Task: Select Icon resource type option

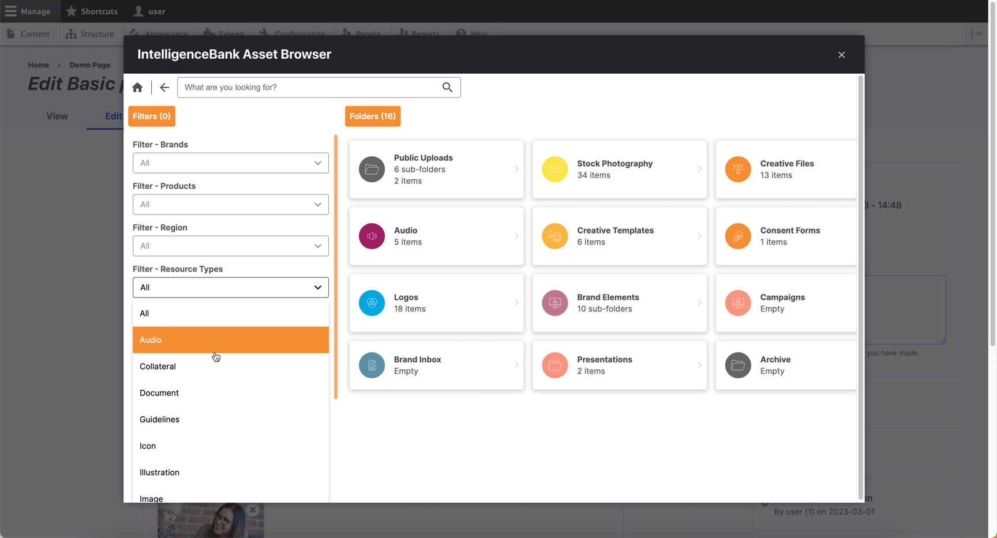Action: click(231, 446)
